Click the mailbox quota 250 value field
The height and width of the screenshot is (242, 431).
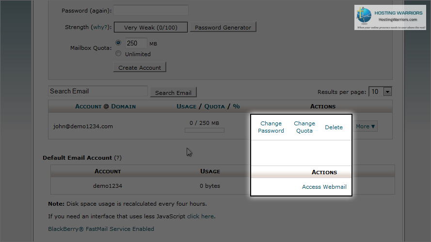136,43
